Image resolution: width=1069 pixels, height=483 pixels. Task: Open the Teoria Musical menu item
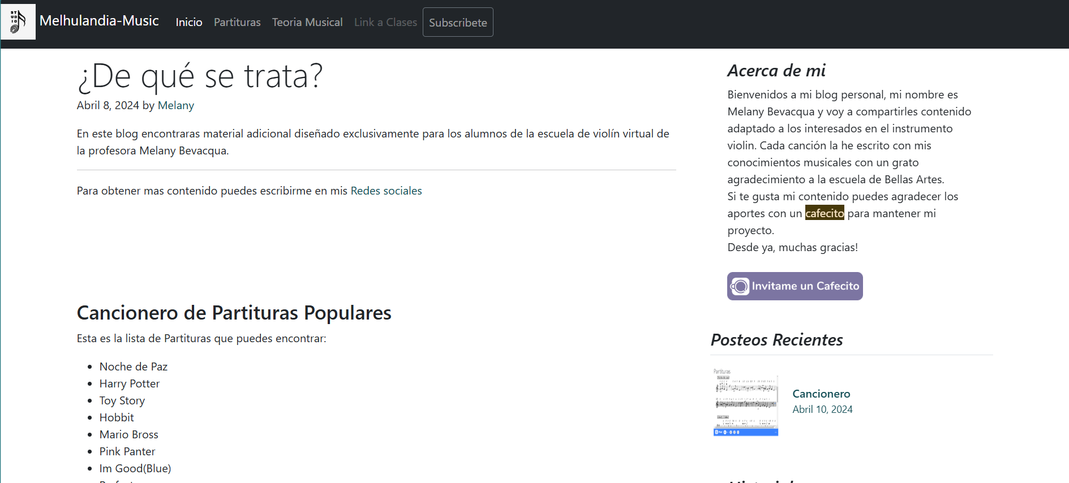pyautogui.click(x=307, y=22)
